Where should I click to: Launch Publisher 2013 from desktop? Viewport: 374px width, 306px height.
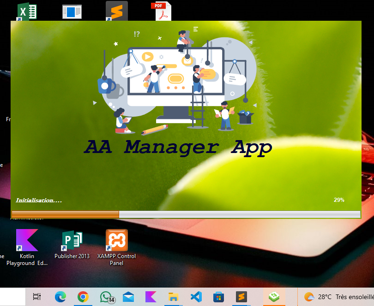coord(72,241)
